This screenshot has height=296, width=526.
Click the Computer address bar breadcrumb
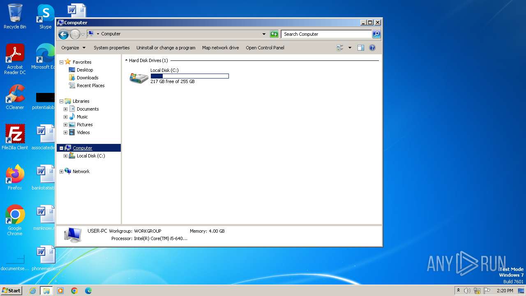(111, 34)
